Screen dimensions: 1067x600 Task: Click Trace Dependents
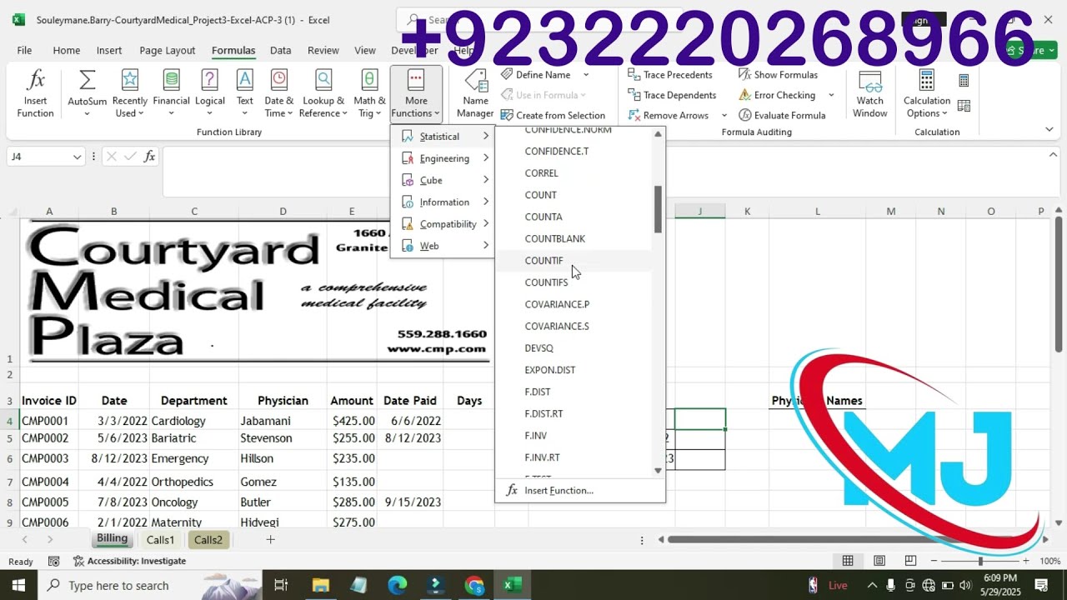(672, 95)
